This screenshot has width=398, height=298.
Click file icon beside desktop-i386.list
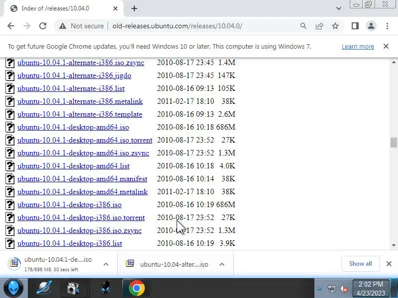tap(10, 243)
